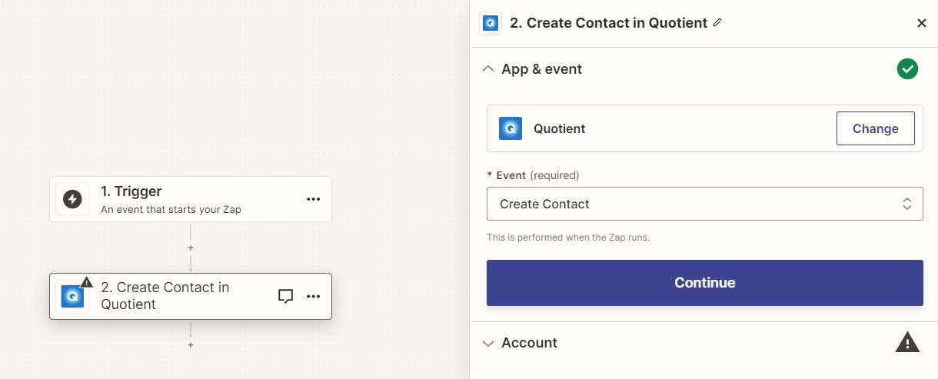Screen dimensions: 938x379
Task: Click the Continue button
Action: [x=705, y=283]
